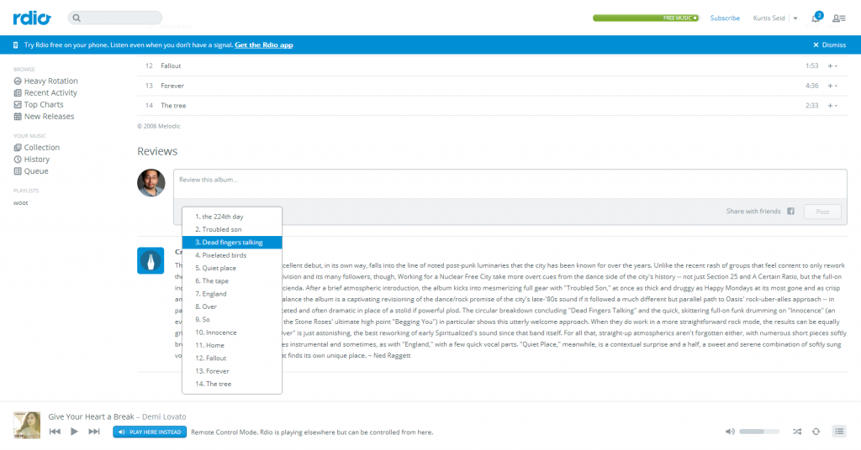Click the Subscribe link
Viewport: 861px width, 450px height.
(725, 18)
